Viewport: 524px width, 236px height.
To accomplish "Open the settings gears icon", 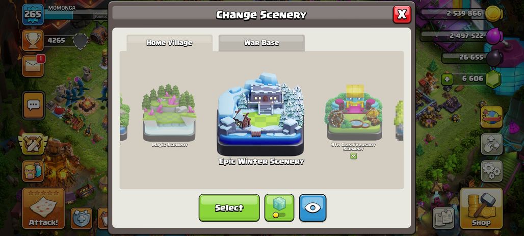I will (x=491, y=171).
